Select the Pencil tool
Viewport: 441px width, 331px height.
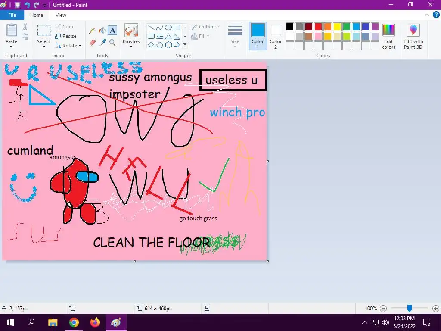tap(92, 31)
